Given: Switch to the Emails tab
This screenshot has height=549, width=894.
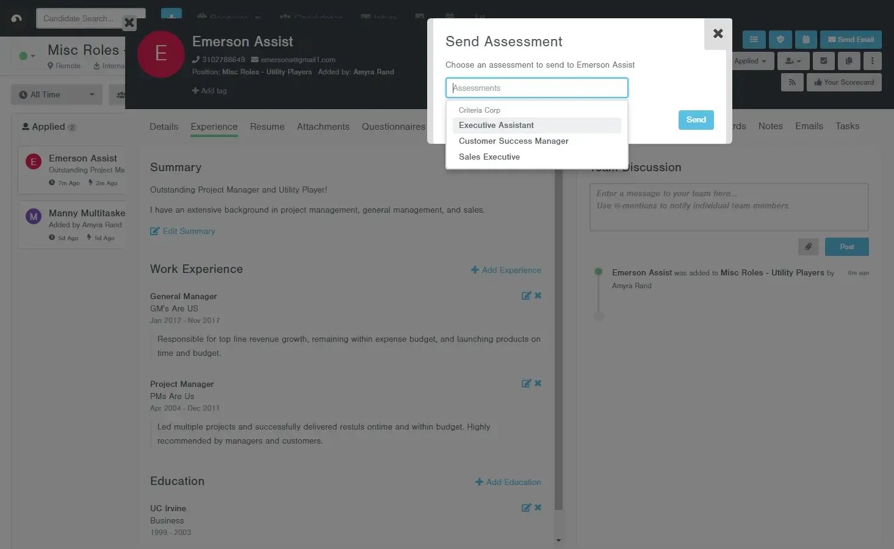Looking at the screenshot, I should (809, 126).
